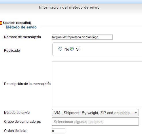Image resolution: width=142 pixels, height=138 pixels.
Task: Click the blue "Método de envío" section legend
Action: coord(21,27)
